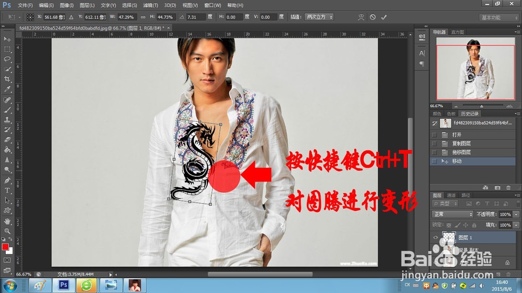Expand the status bar info arrow
This screenshot has width=522, height=293.
[111, 274]
